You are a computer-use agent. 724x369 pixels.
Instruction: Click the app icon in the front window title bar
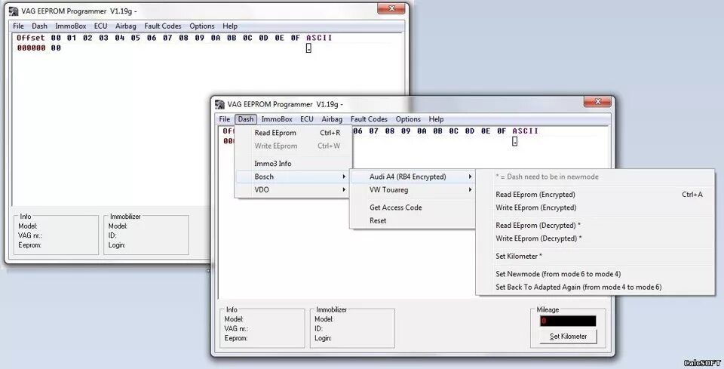coord(219,104)
